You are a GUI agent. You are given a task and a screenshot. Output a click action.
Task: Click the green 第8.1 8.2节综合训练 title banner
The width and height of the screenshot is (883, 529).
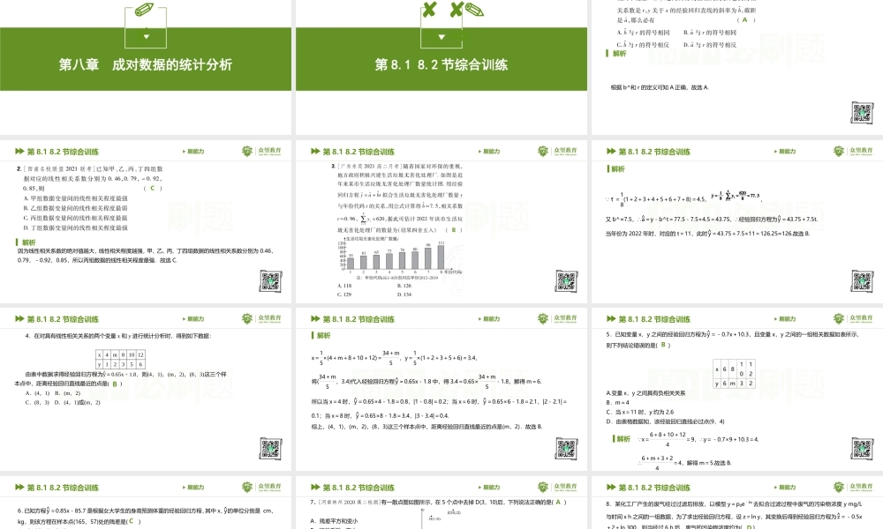[x=441, y=64]
